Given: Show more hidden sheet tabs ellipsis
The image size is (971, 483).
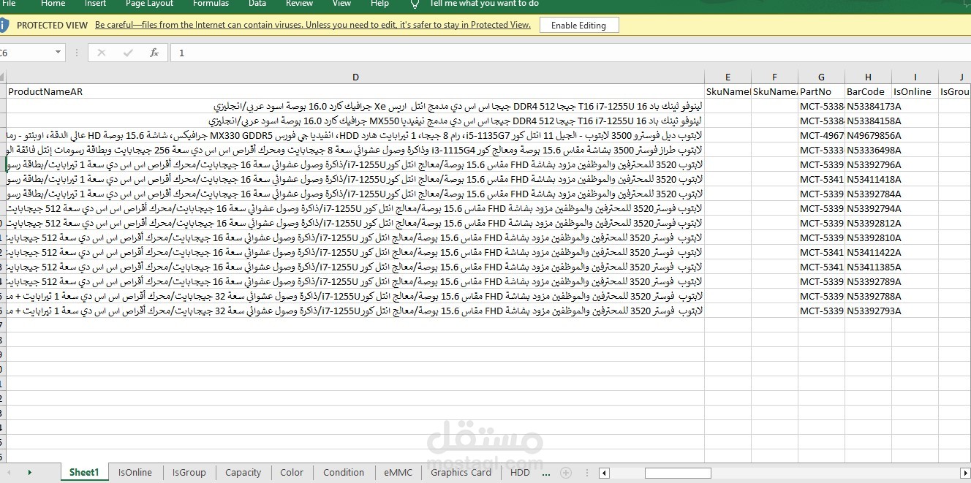Looking at the screenshot, I should (x=545, y=473).
